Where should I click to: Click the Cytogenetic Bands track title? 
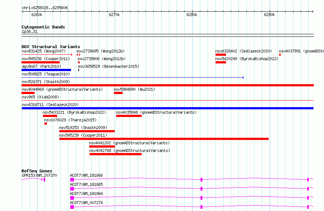point(43,27)
